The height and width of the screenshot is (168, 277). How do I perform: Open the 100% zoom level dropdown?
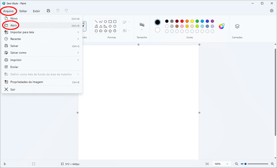(222, 164)
